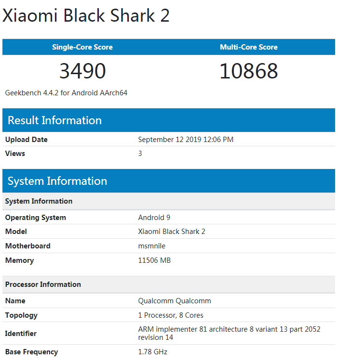Click the Result Information section header
The height and width of the screenshot is (362, 337).
coord(54,120)
